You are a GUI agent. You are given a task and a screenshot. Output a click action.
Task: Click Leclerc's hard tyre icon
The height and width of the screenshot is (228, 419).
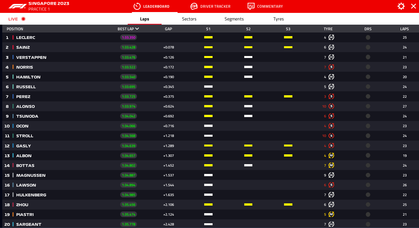pos(331,37)
